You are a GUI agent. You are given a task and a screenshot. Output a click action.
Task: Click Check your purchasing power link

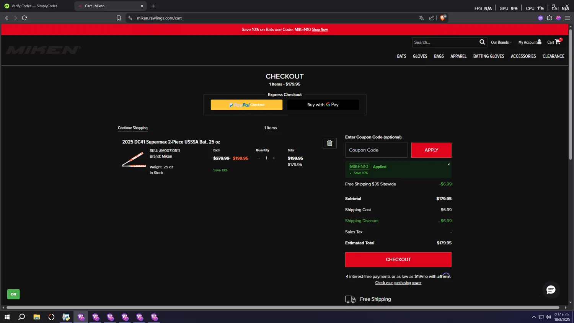[398, 283]
